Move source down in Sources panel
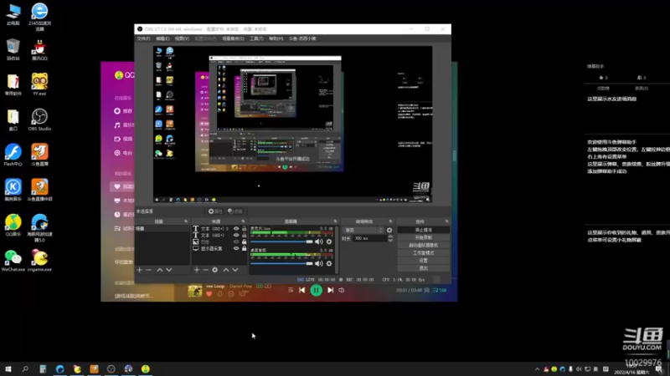Viewport: 670px width, 376px height. pyautogui.click(x=235, y=270)
